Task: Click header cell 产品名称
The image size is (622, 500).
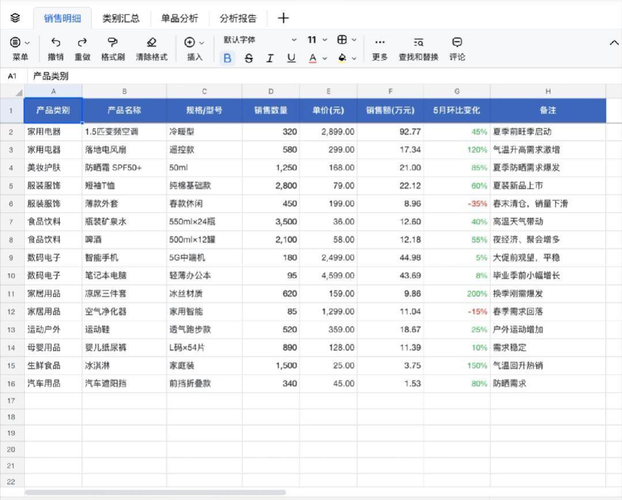Action: 124,111
